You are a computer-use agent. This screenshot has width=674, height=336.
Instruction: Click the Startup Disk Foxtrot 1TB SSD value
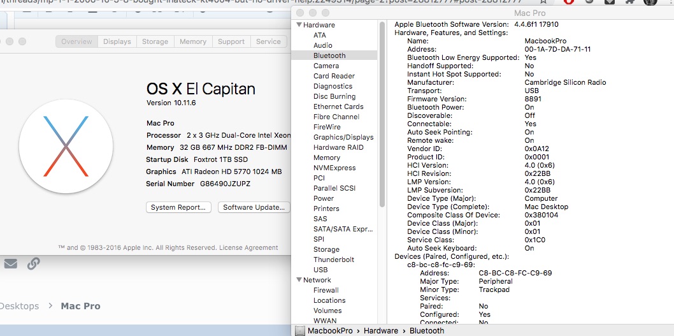click(221, 159)
